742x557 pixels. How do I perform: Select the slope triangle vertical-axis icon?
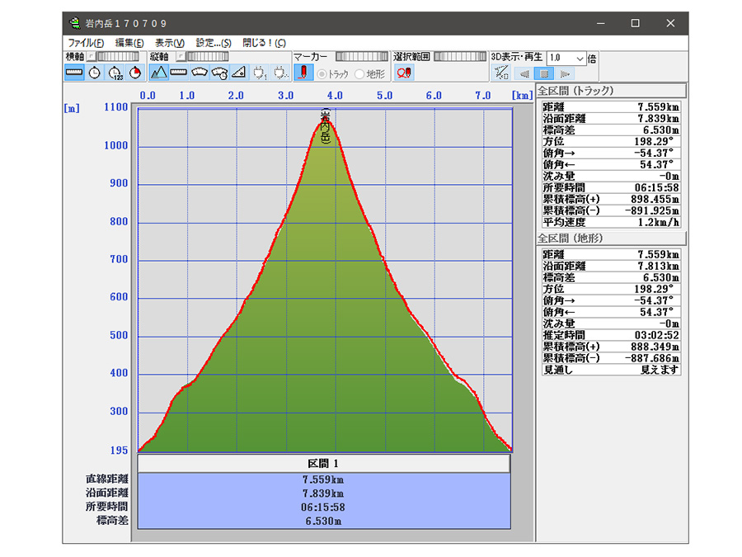click(x=239, y=73)
